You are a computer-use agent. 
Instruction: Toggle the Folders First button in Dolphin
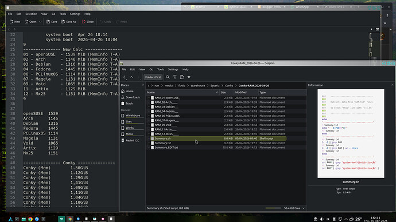(x=153, y=77)
